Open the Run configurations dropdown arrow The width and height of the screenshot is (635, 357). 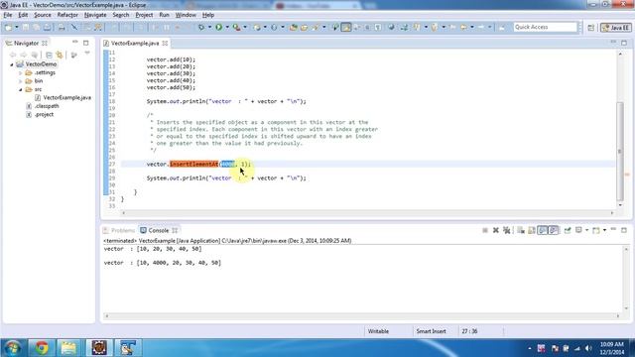point(227,27)
